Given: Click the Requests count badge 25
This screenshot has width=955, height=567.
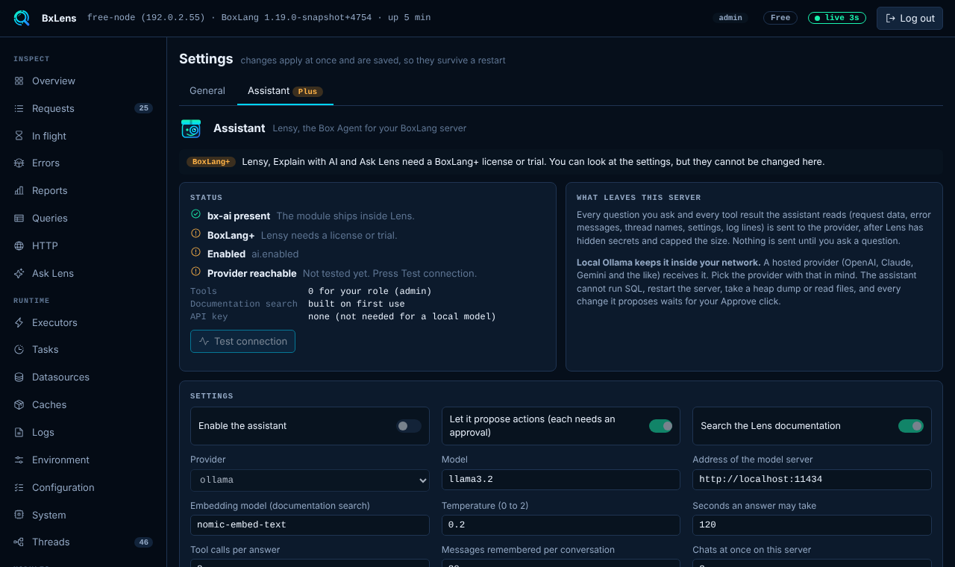Looking at the screenshot, I should (x=143, y=108).
